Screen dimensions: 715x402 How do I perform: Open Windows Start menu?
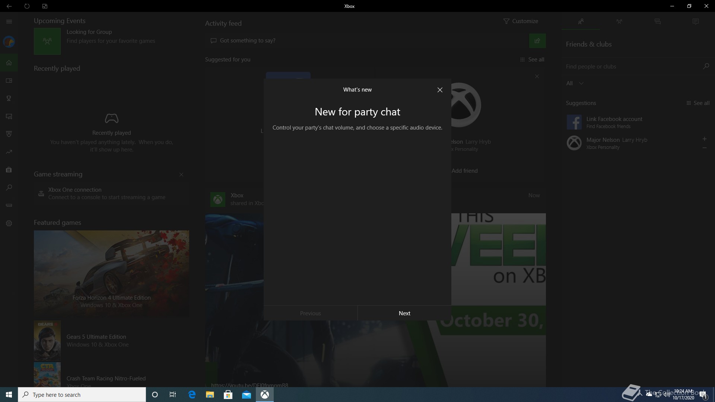pyautogui.click(x=9, y=395)
